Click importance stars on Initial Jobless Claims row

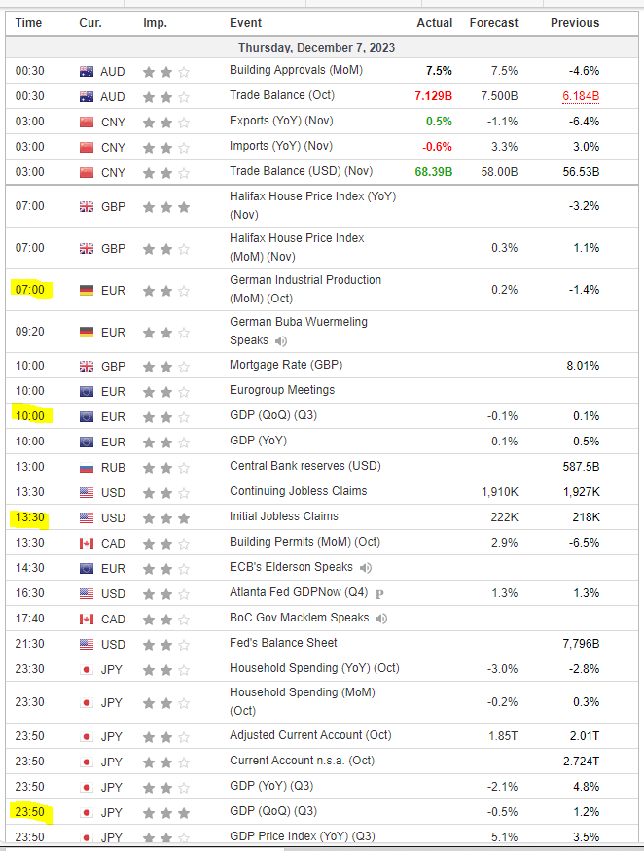click(x=165, y=517)
